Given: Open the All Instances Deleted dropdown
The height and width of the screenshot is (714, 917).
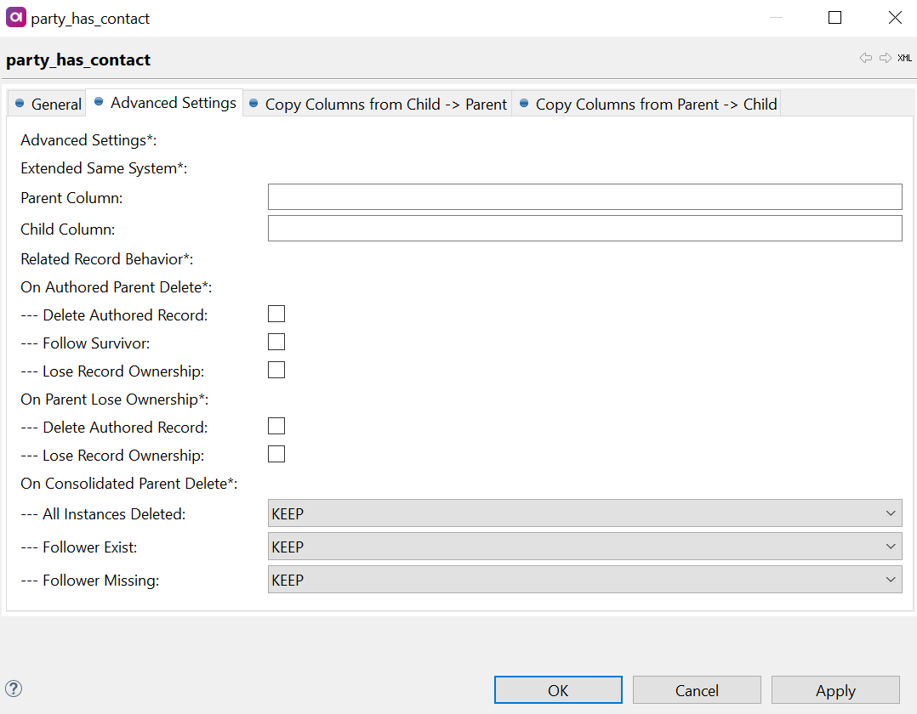Looking at the screenshot, I should click(891, 513).
